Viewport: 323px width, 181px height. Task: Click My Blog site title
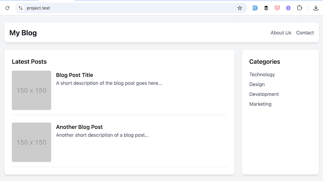click(x=23, y=33)
